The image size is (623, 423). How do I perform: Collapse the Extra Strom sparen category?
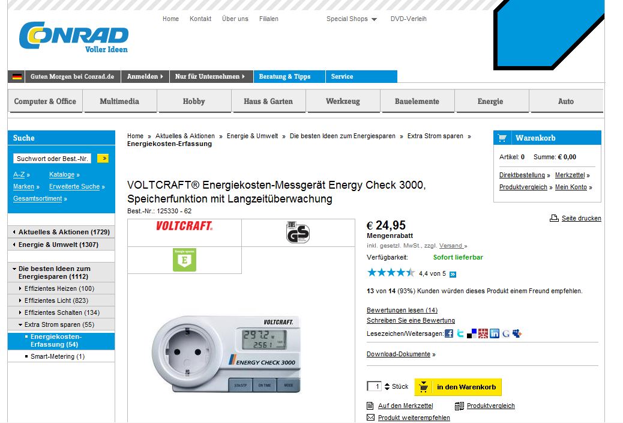20,324
